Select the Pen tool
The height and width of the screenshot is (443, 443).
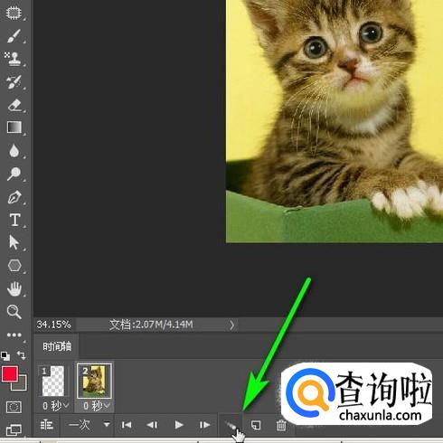click(14, 197)
